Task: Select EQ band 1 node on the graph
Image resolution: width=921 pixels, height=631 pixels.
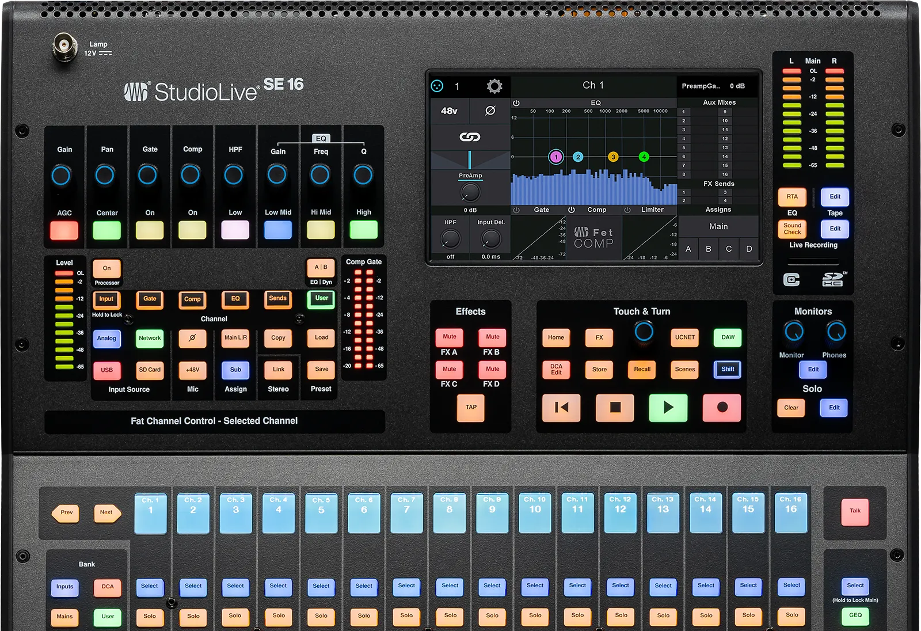Action: pyautogui.click(x=556, y=157)
